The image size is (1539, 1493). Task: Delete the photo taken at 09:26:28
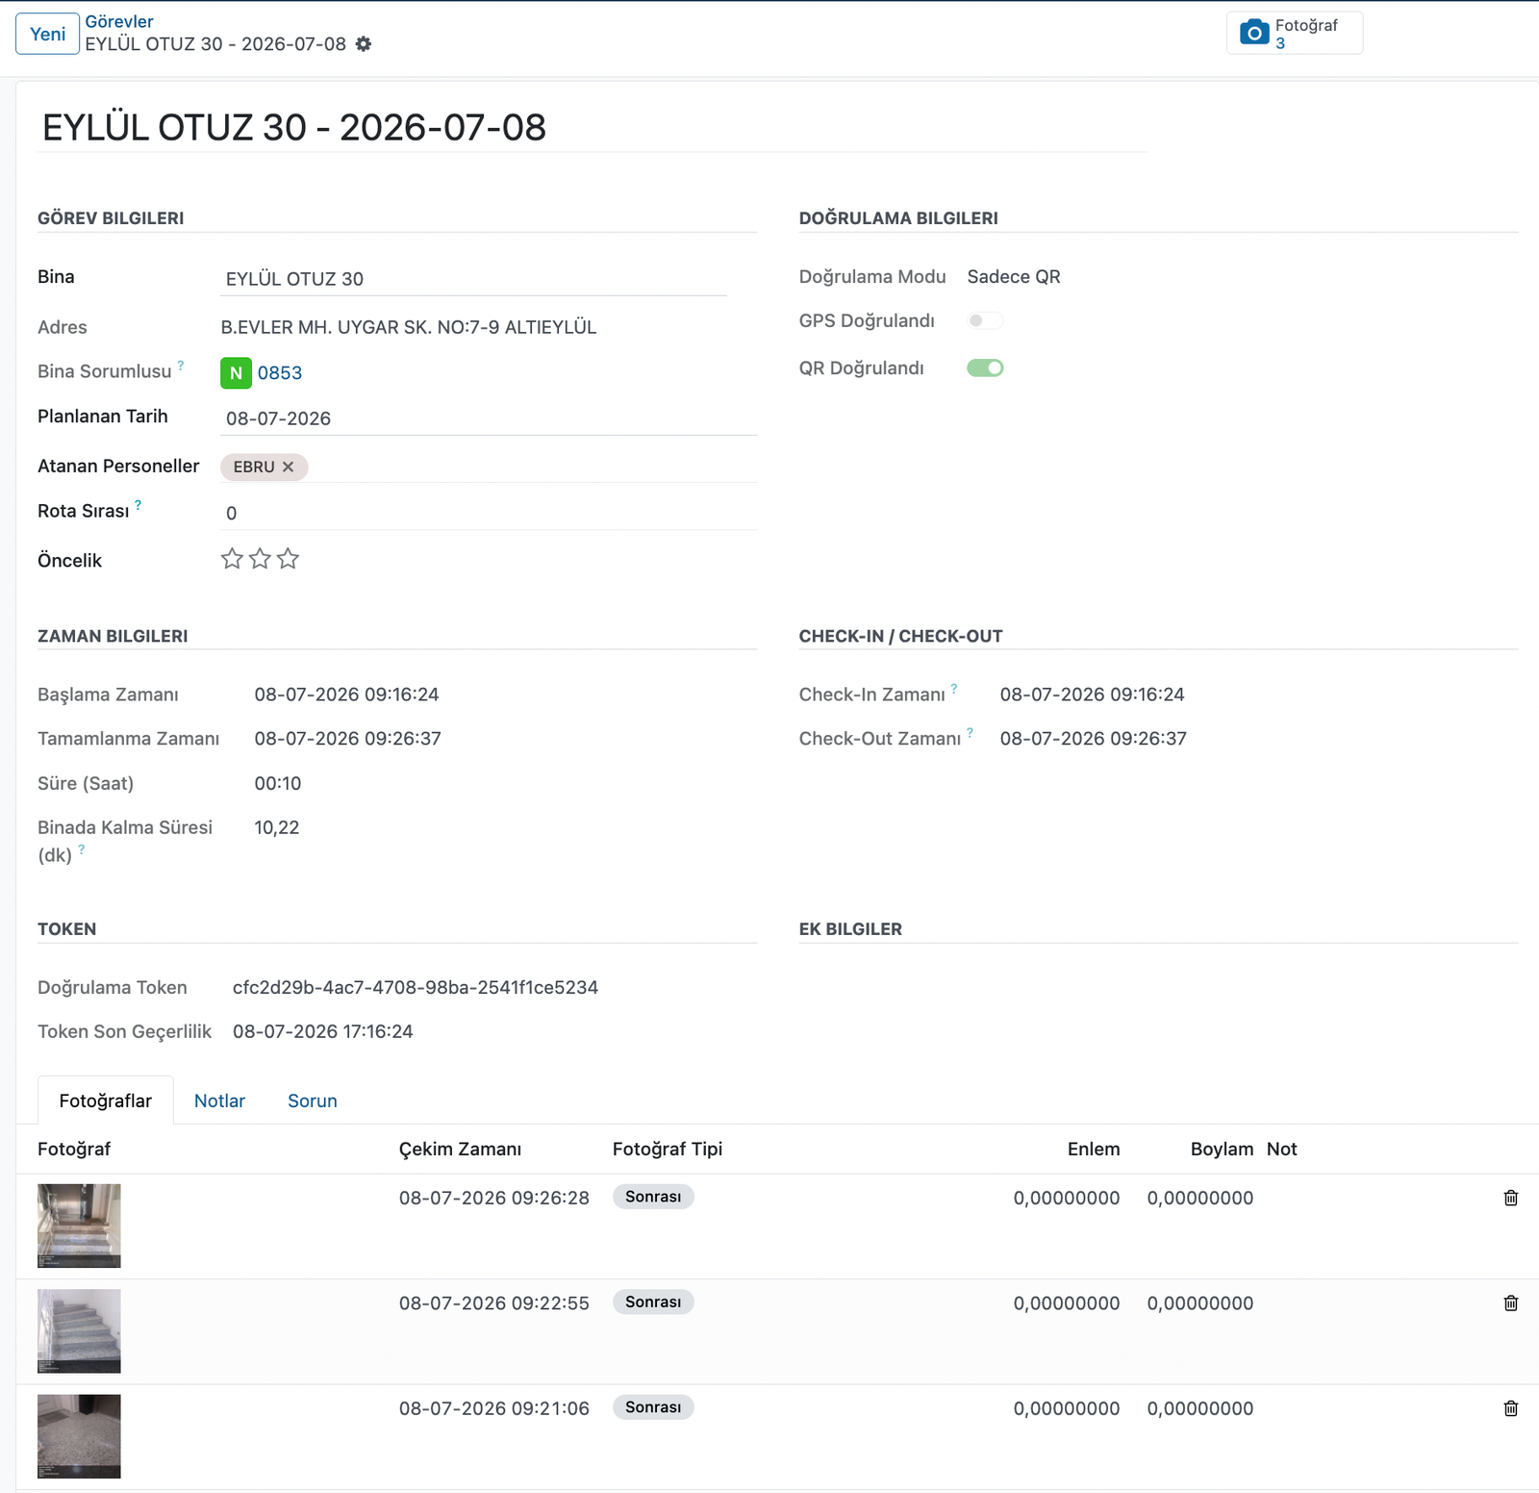pyautogui.click(x=1510, y=1198)
